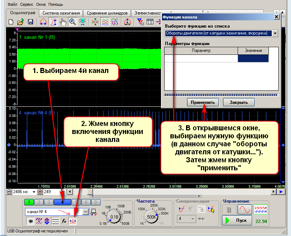Select the hand pan tool

click(x=63, y=22)
